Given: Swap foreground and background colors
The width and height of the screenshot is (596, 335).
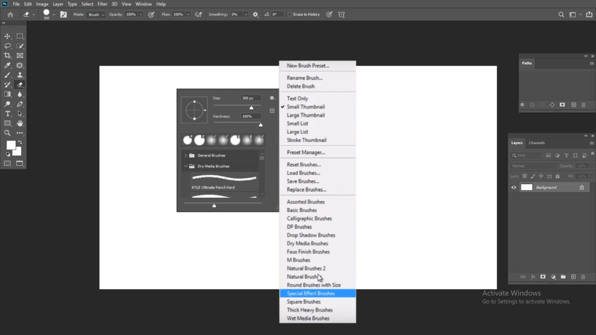Looking at the screenshot, I should (x=20, y=142).
